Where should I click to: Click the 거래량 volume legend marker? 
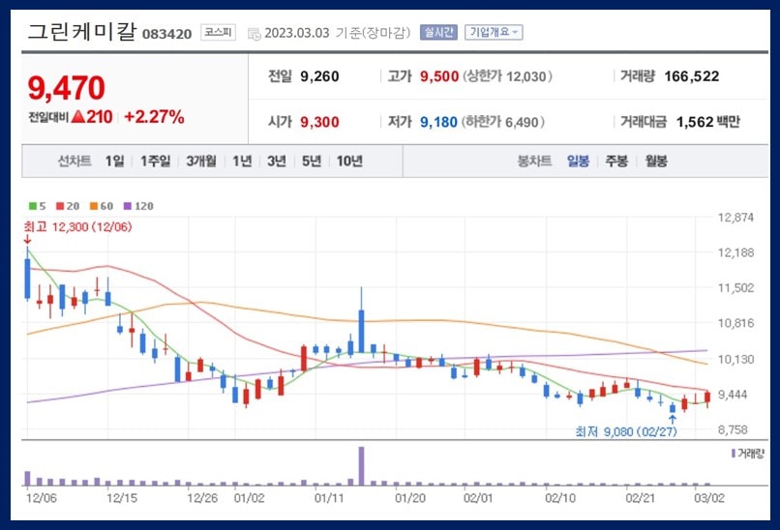click(x=734, y=454)
